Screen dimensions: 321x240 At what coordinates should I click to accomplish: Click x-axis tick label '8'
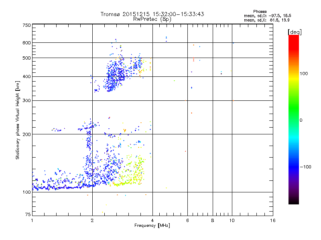[x=213, y=220]
